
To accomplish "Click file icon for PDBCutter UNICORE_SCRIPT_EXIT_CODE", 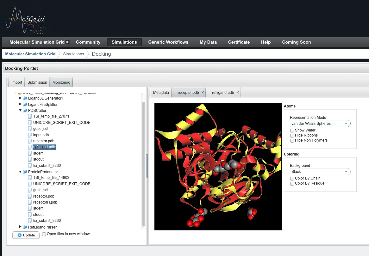I will (30, 123).
